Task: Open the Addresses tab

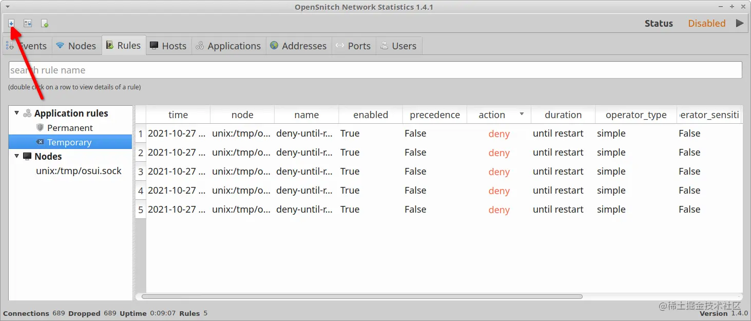Action: [298, 46]
